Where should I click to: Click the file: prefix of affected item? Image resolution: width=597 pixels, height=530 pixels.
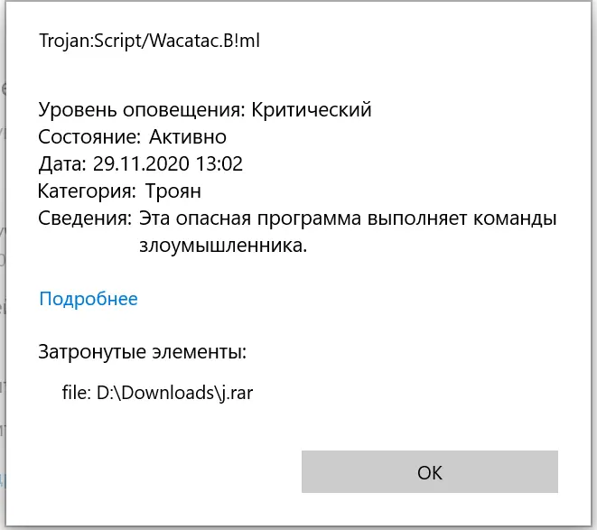click(77, 393)
